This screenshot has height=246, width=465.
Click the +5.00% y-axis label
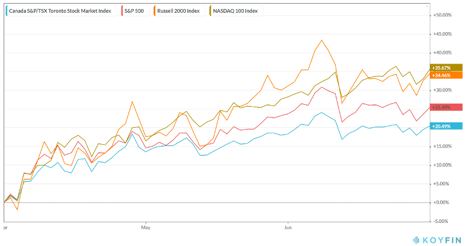(441, 184)
